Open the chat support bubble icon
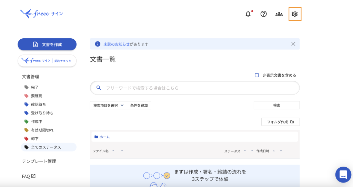The image size is (353, 187). click(x=343, y=175)
